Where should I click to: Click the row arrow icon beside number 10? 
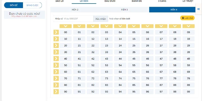pyautogui.click(x=56, y=39)
